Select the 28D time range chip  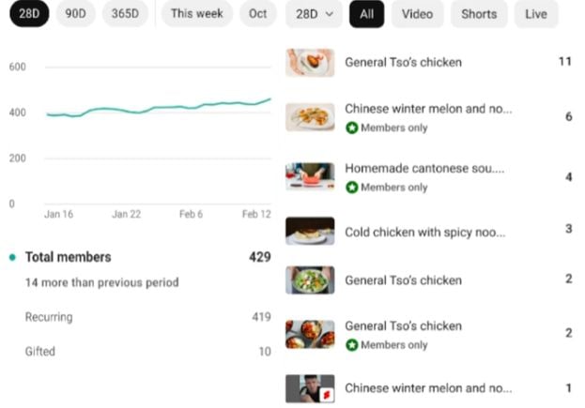coord(29,14)
